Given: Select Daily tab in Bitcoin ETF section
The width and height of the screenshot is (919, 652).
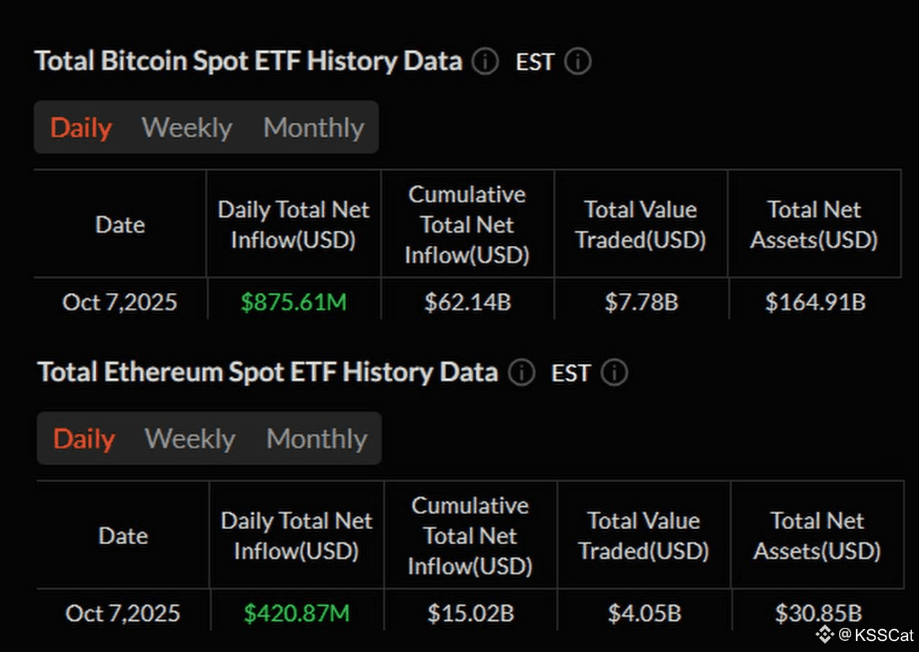Looking at the screenshot, I should (81, 128).
